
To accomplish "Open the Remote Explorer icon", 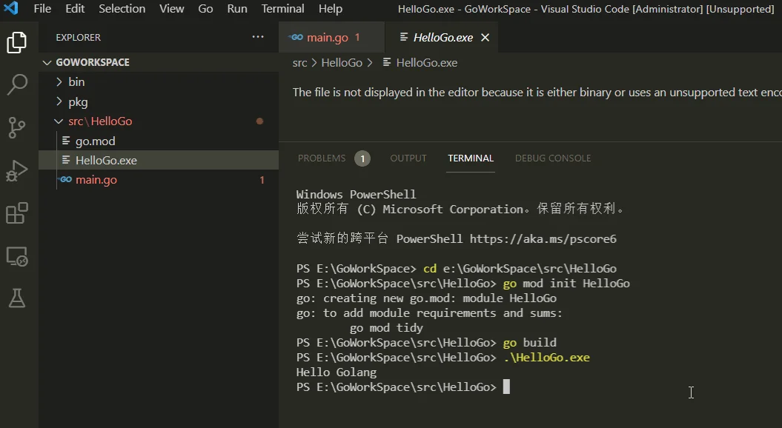I will tap(16, 257).
